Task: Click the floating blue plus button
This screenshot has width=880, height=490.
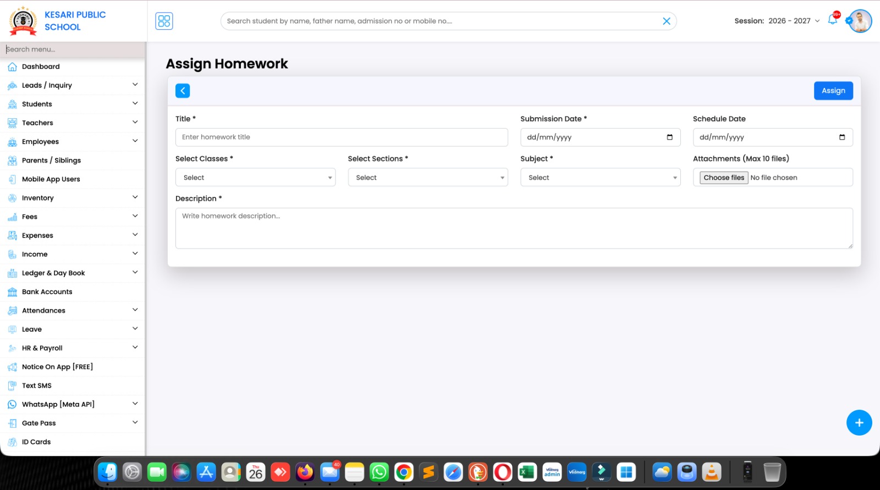Action: tap(859, 423)
